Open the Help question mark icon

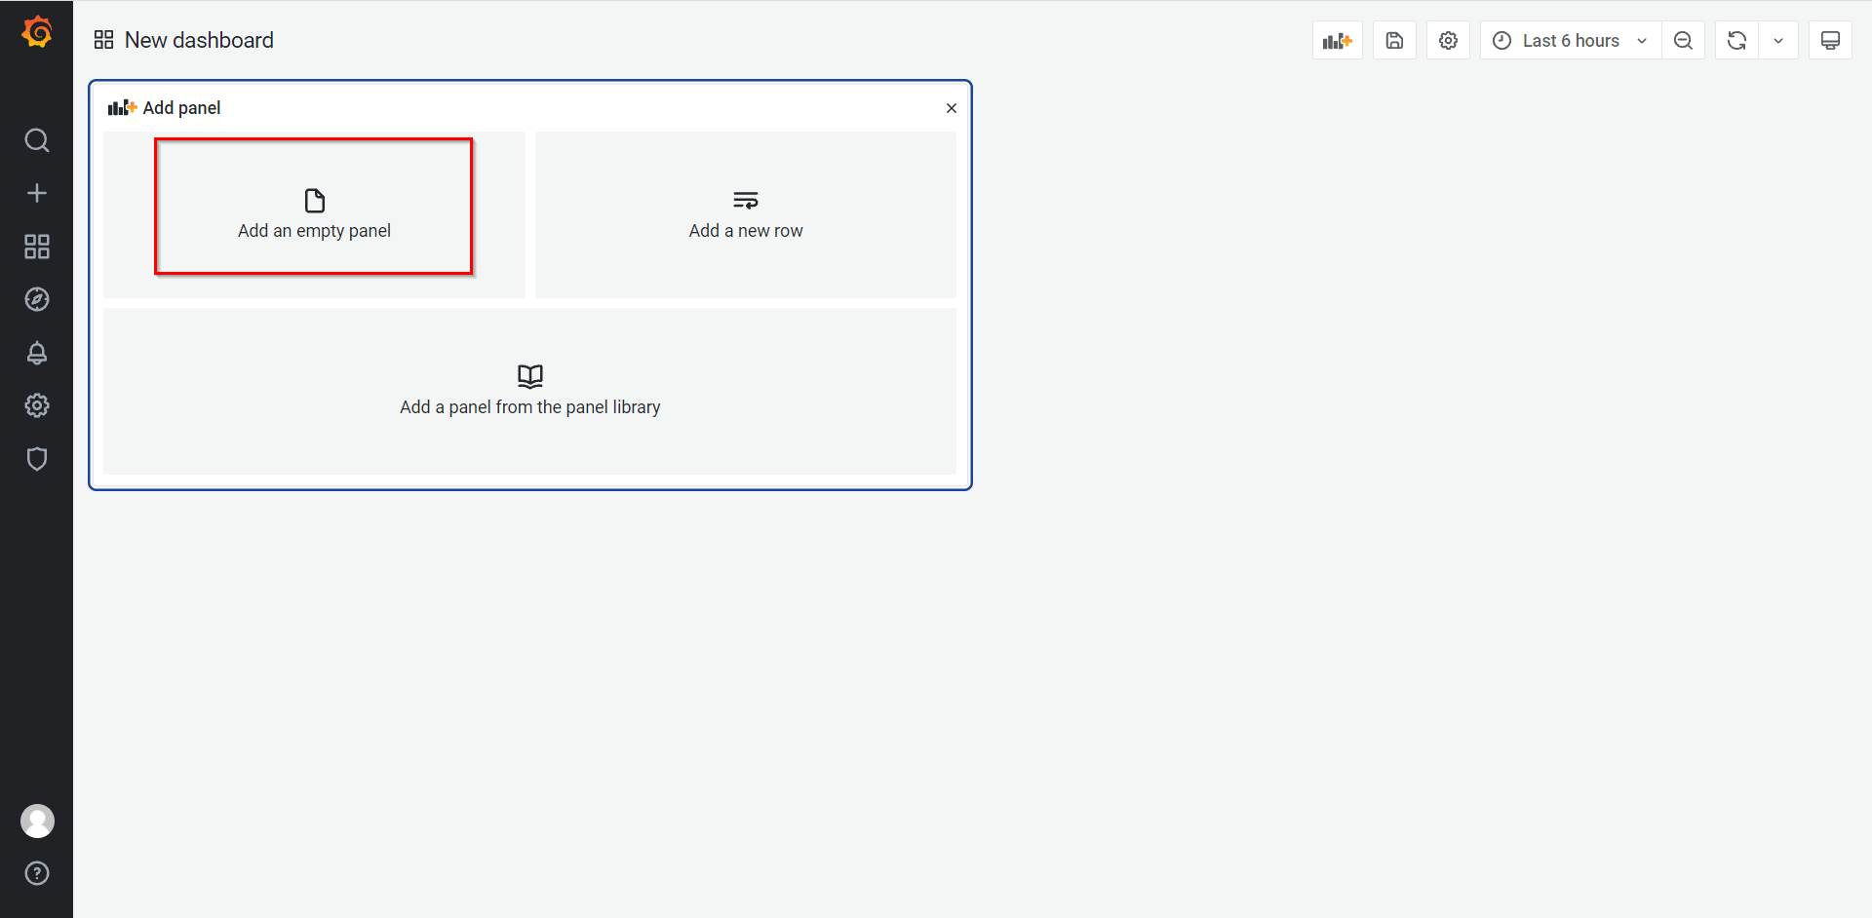pos(37,873)
